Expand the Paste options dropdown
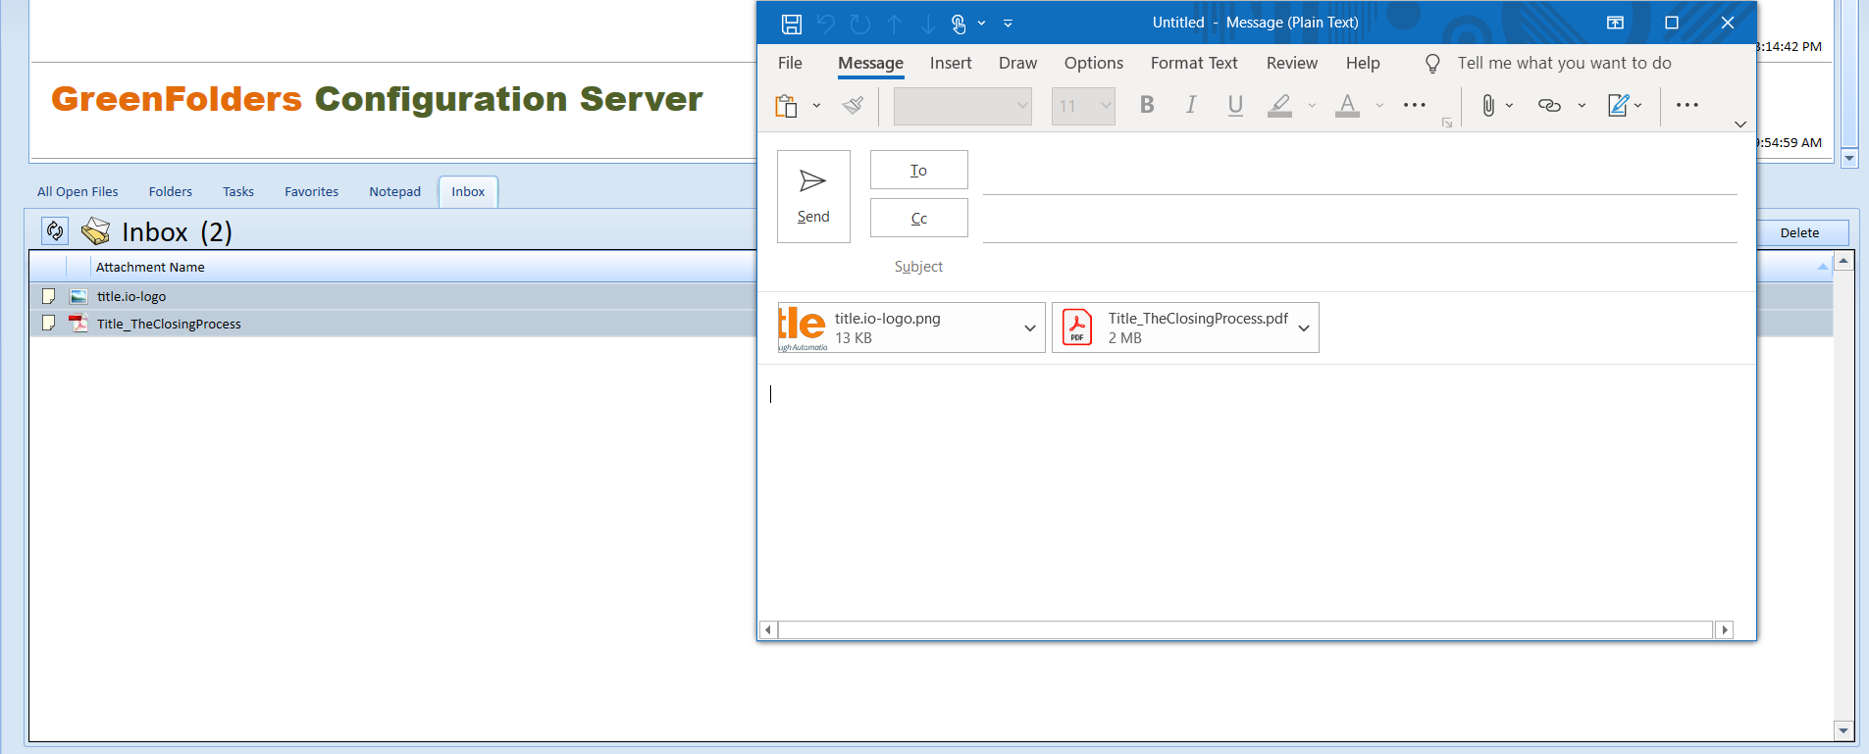This screenshot has width=1869, height=754. (816, 106)
